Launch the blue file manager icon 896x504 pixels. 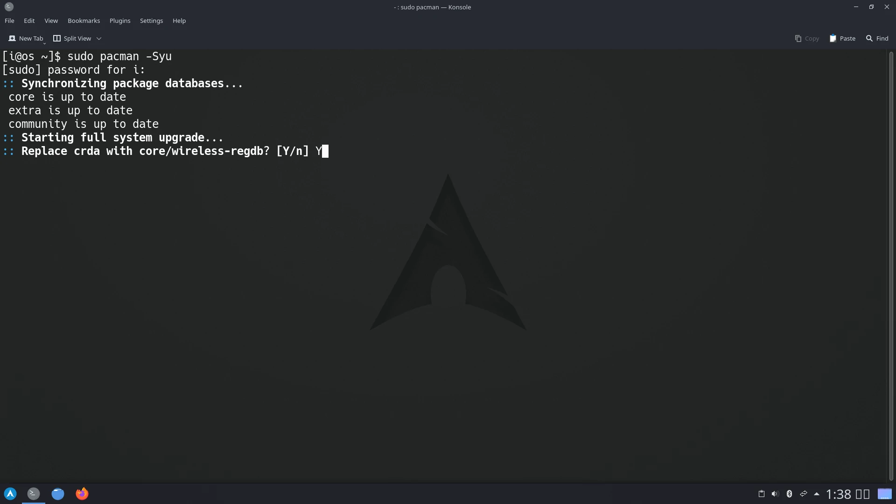click(x=58, y=493)
